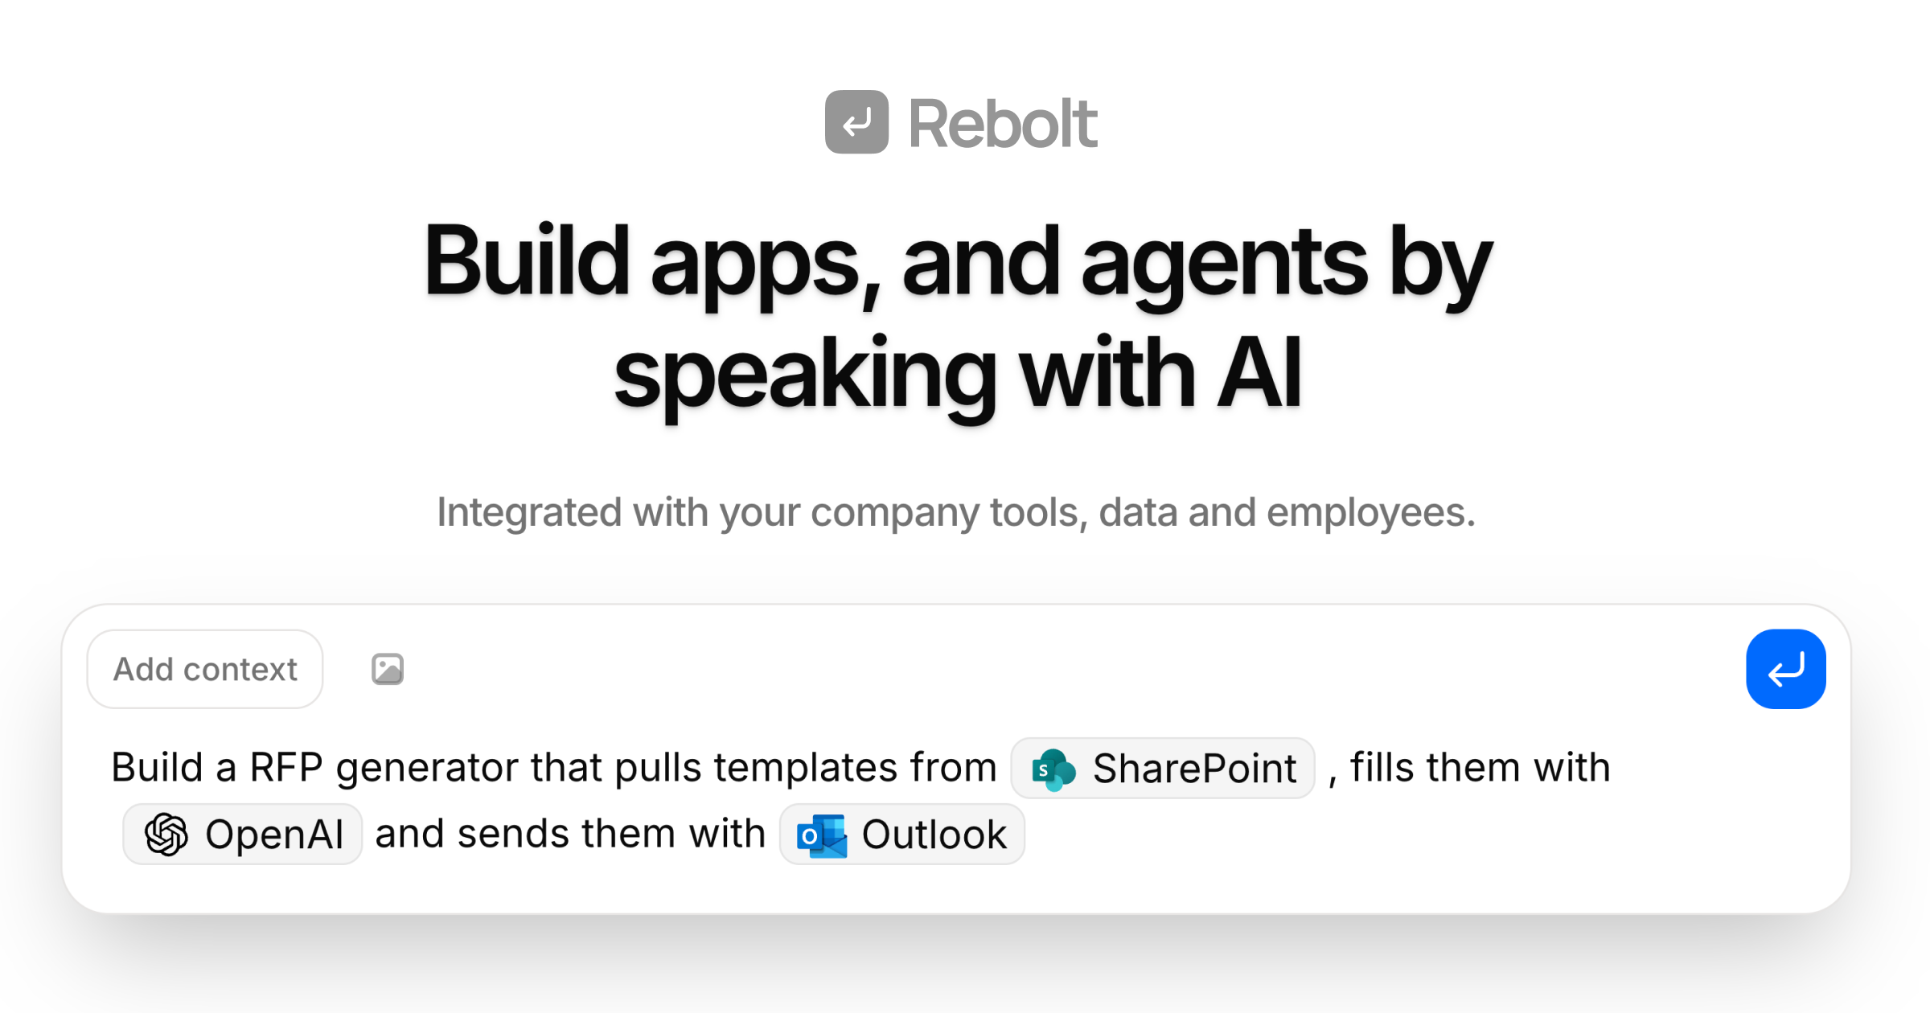1930x1013 pixels.
Task: Click the image upload icon
Action: 387,669
